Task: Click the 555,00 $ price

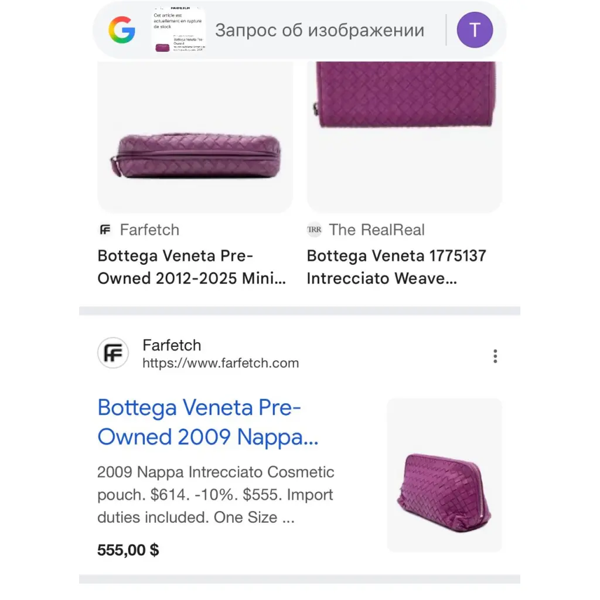Action: pyautogui.click(x=128, y=550)
